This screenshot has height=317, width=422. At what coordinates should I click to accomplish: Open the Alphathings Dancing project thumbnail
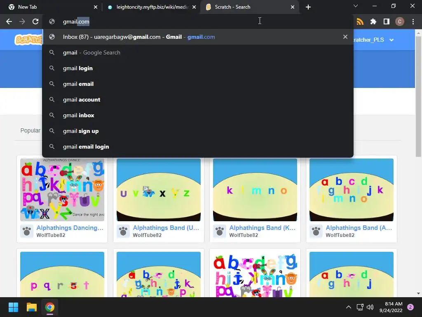pyautogui.click(x=62, y=190)
